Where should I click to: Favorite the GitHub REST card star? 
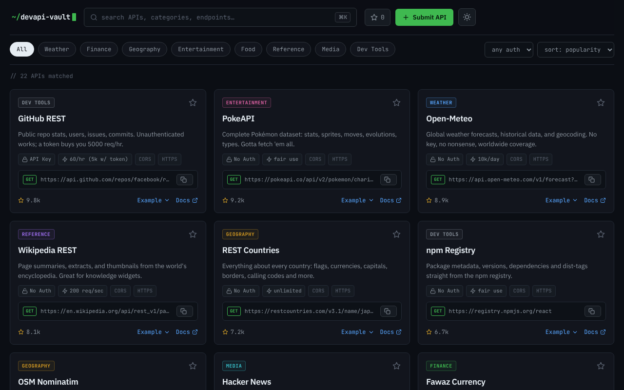coord(193,102)
